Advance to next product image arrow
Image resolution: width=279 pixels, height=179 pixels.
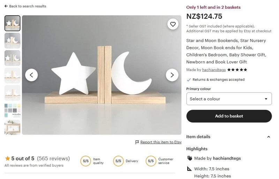(x=172, y=75)
